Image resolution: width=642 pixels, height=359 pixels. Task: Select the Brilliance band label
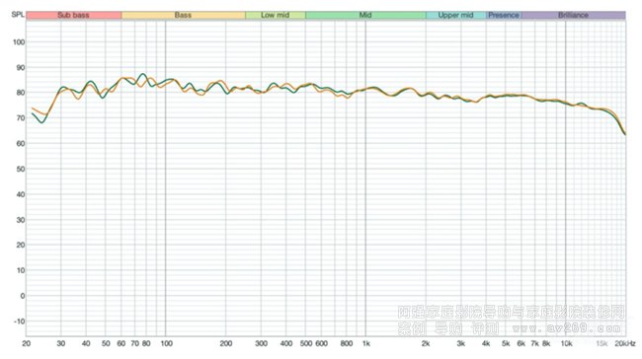point(573,15)
